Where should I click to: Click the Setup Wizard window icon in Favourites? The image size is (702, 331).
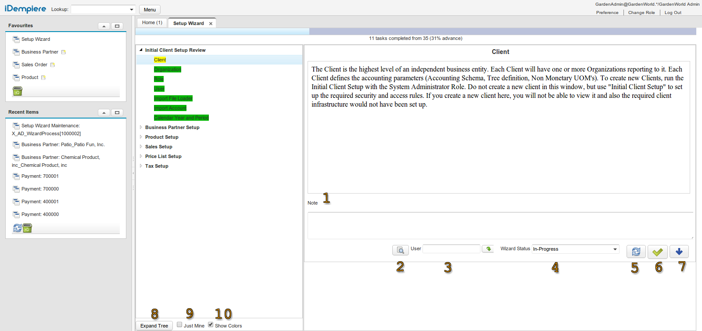[16, 40]
